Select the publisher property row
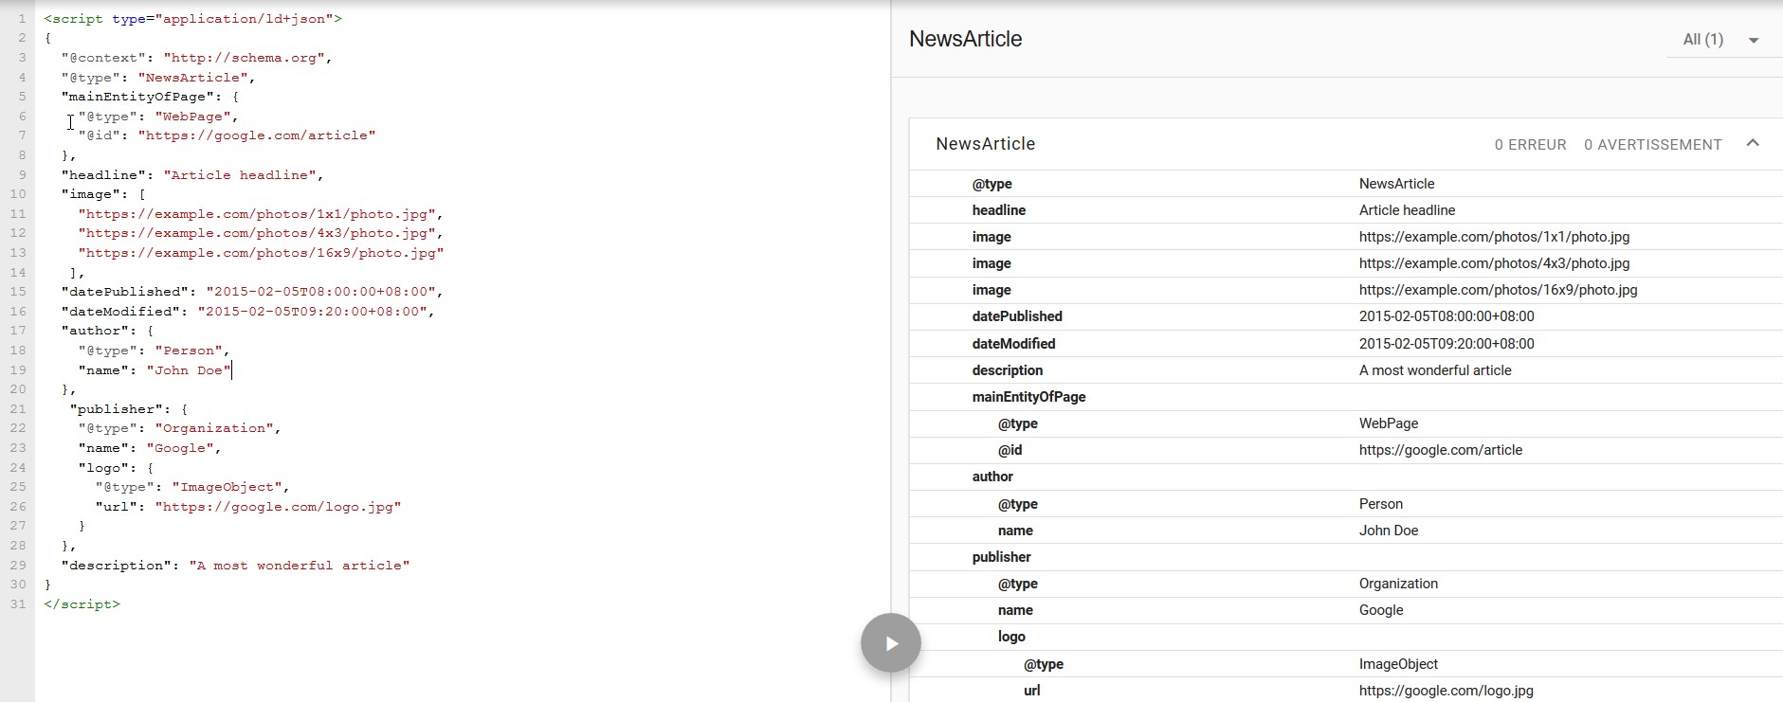 point(1001,557)
